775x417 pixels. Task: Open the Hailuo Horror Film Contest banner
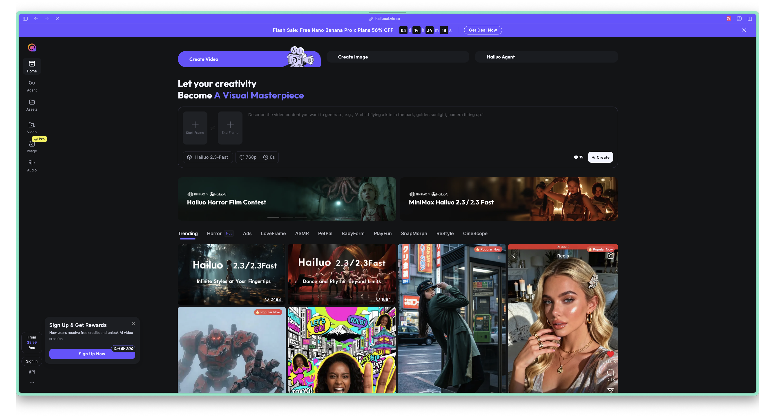tap(287, 199)
